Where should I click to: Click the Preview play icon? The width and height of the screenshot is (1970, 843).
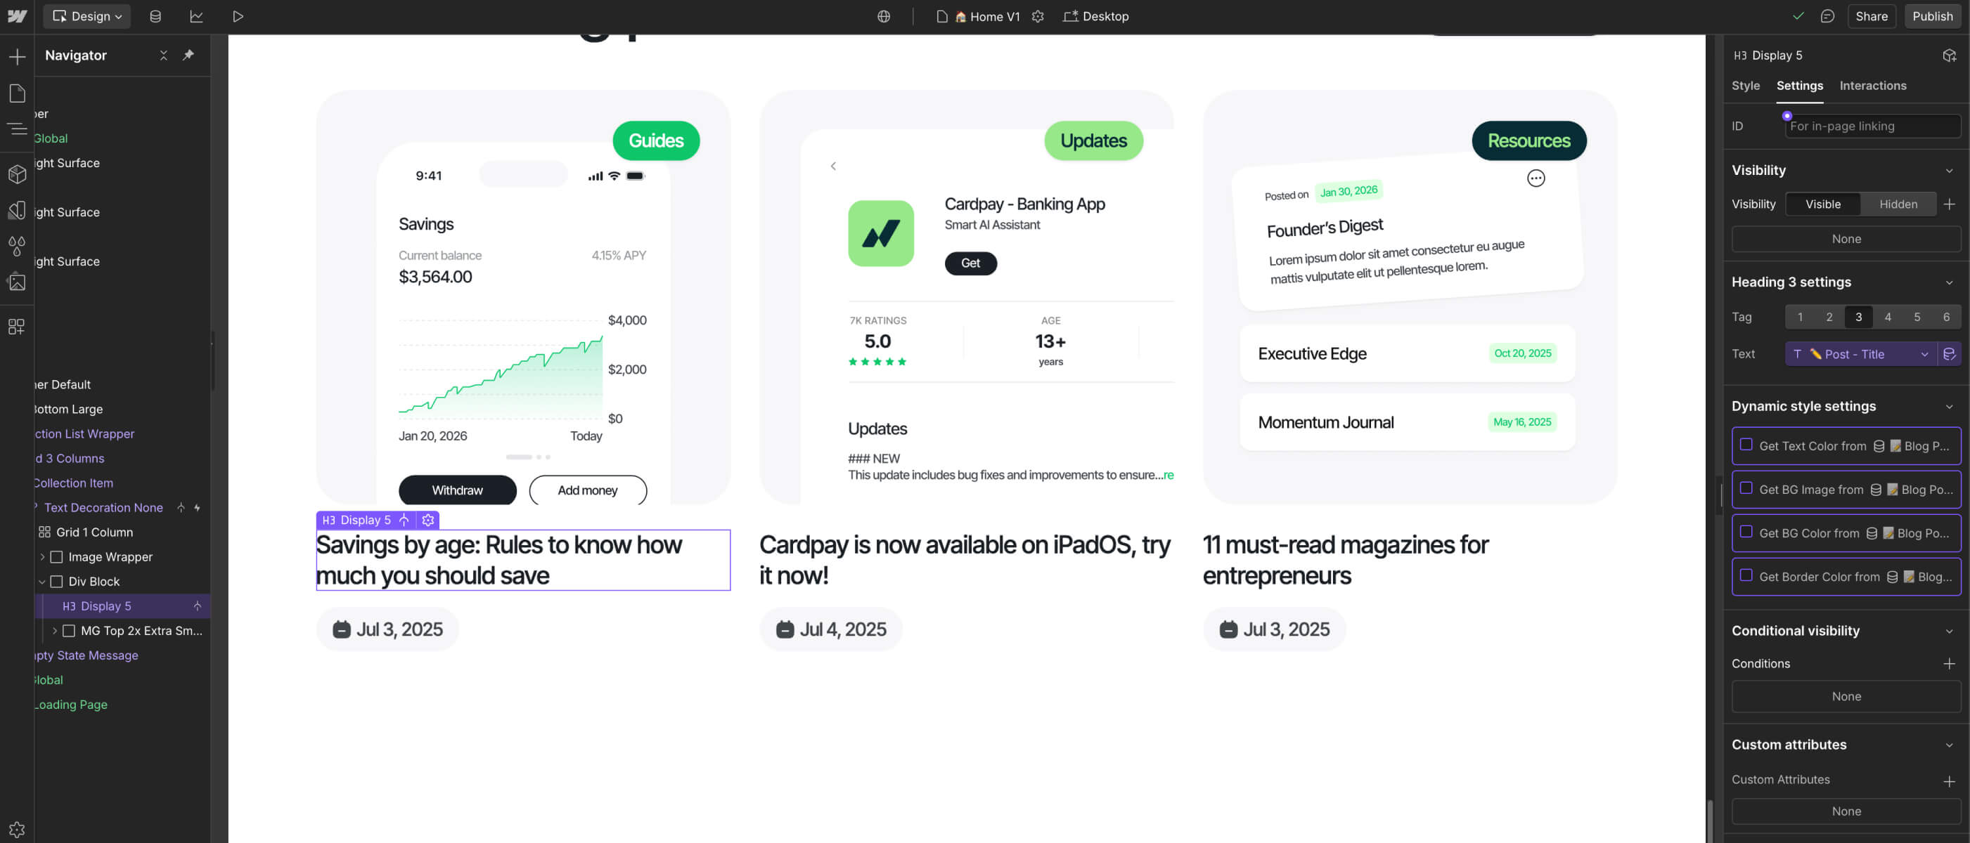(x=238, y=16)
